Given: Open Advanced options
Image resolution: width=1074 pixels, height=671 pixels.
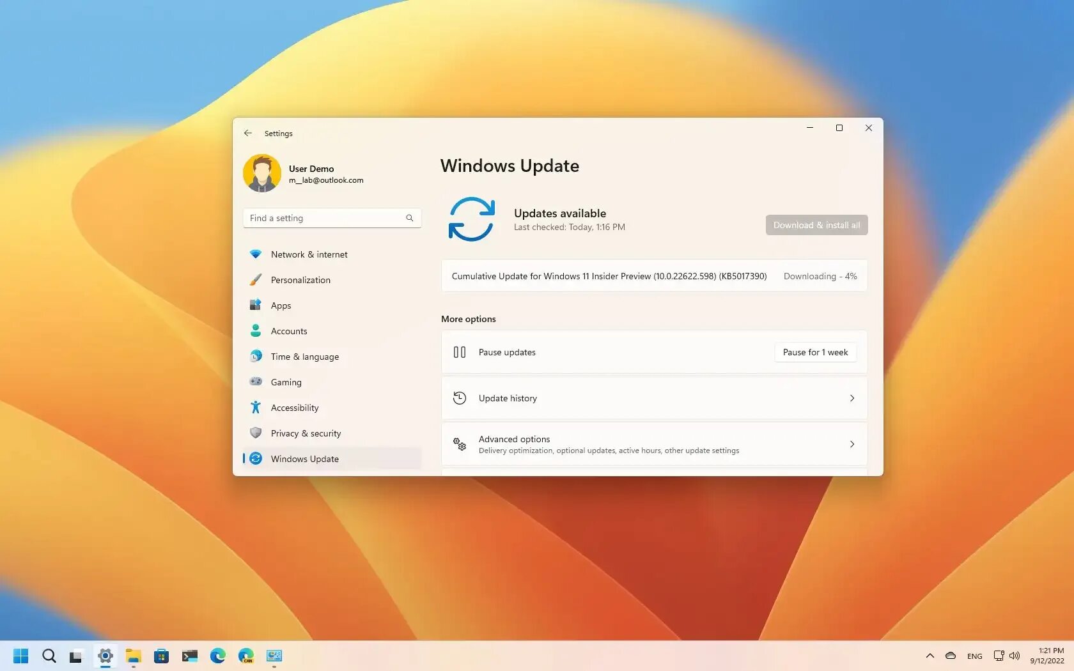Looking at the screenshot, I should [x=654, y=444].
